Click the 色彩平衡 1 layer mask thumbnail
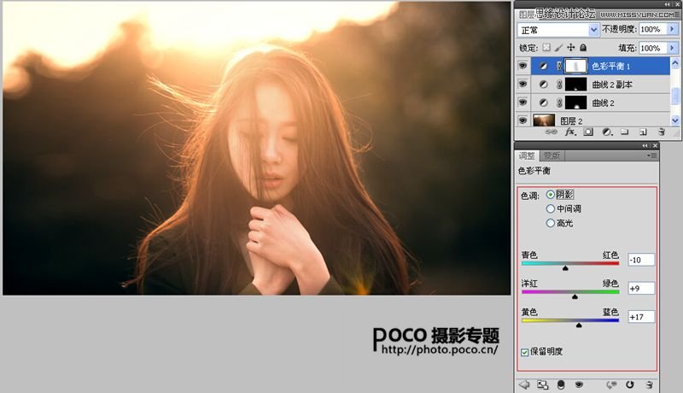The image size is (683, 393). (575, 66)
